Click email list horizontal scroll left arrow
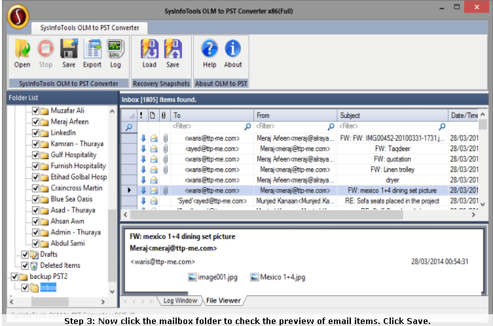 click(126, 215)
